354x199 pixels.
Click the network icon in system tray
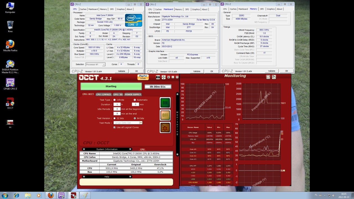click(330, 195)
